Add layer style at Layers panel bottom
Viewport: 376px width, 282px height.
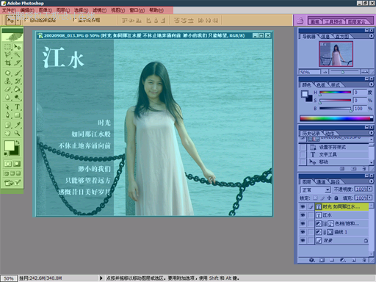click(312, 260)
